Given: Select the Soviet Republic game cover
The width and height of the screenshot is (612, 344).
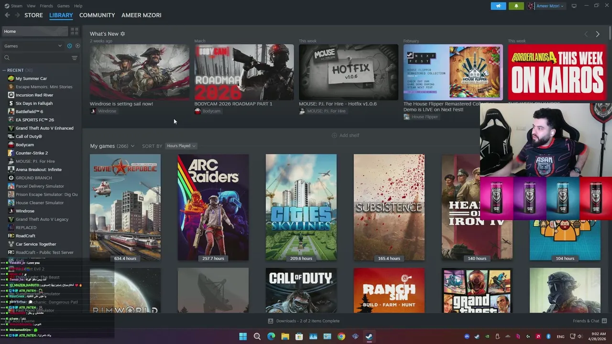Looking at the screenshot, I should [x=125, y=207].
